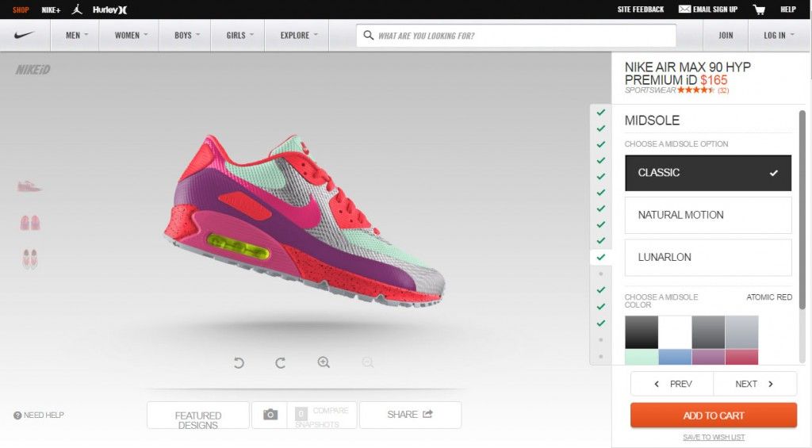Rotate shoe counterclockwise with left arrow icon
The image size is (812, 448).
(239, 362)
